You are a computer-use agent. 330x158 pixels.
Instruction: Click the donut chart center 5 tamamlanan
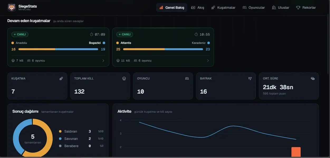click(33, 139)
